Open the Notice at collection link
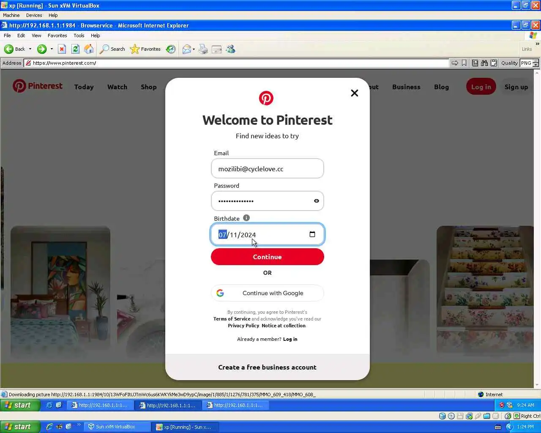541x433 pixels. point(284,326)
